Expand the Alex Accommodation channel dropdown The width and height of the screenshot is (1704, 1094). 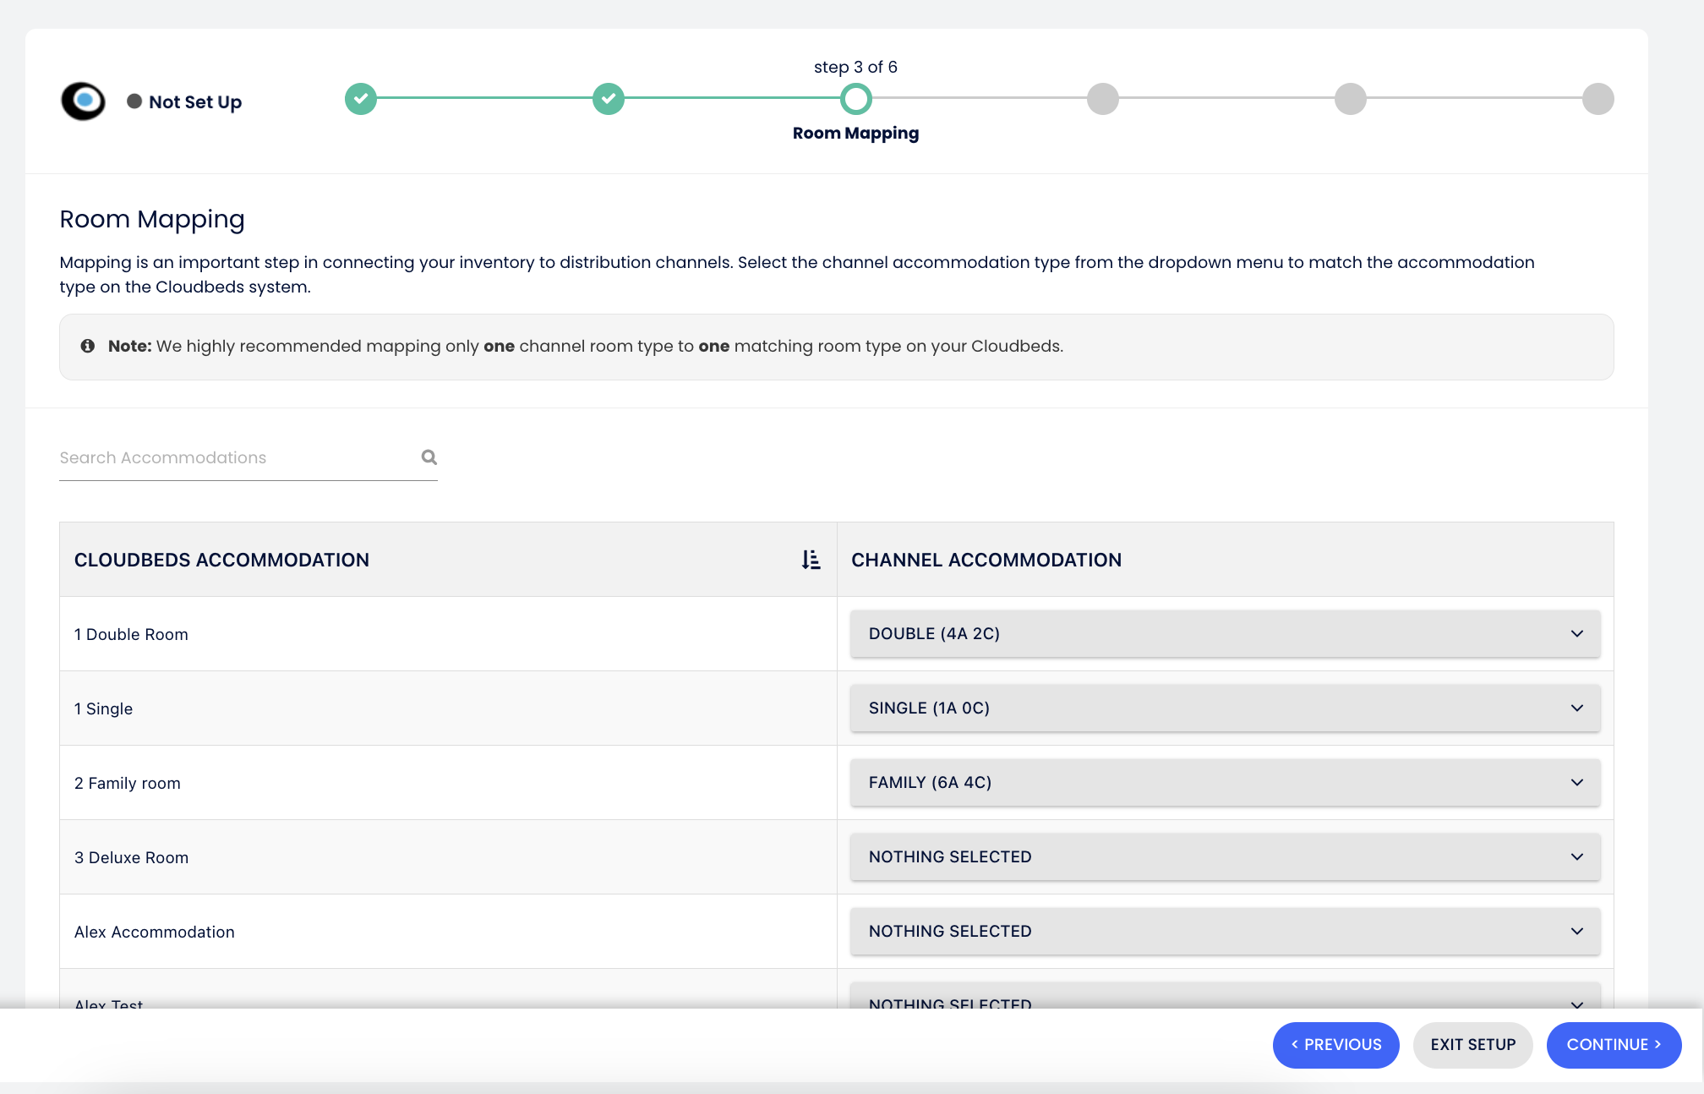click(x=1225, y=932)
